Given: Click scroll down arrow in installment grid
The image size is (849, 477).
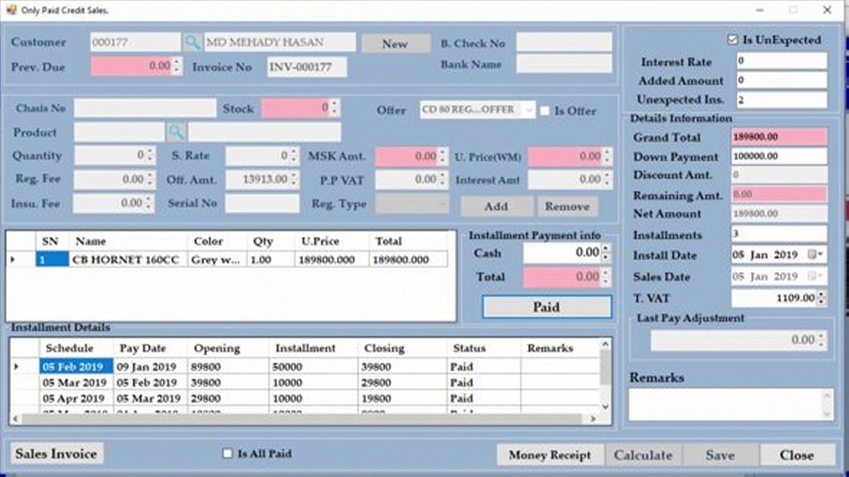Looking at the screenshot, I should click(x=605, y=407).
